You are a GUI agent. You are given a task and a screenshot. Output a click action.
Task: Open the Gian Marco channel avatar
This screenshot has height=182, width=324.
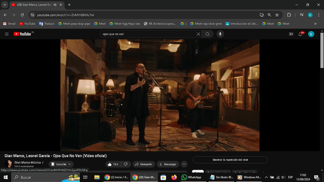[x=9, y=164]
